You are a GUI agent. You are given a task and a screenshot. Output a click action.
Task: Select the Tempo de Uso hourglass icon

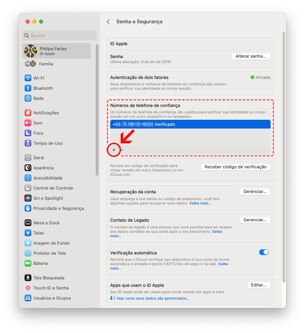(28, 143)
